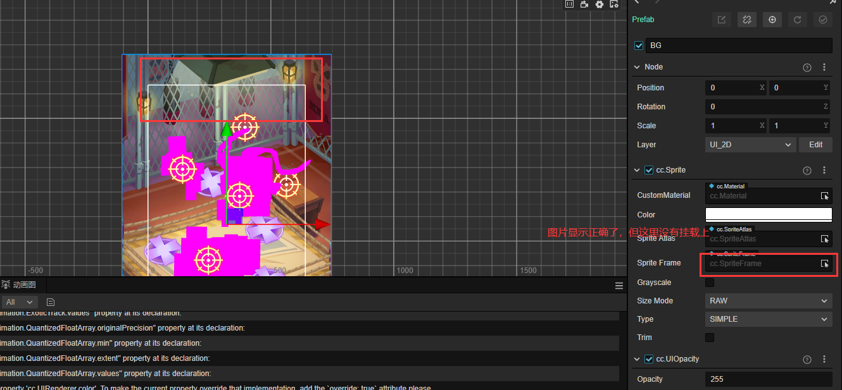Select the QuantizedFloatArray.extent log line
The height and width of the screenshot is (390, 842).
(x=310, y=358)
